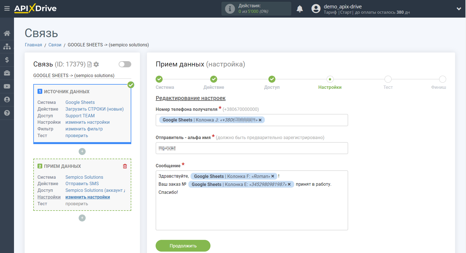Open the Sempico Solutions (аккаунт) access link
Screen dimensions: 466x253
(95, 190)
